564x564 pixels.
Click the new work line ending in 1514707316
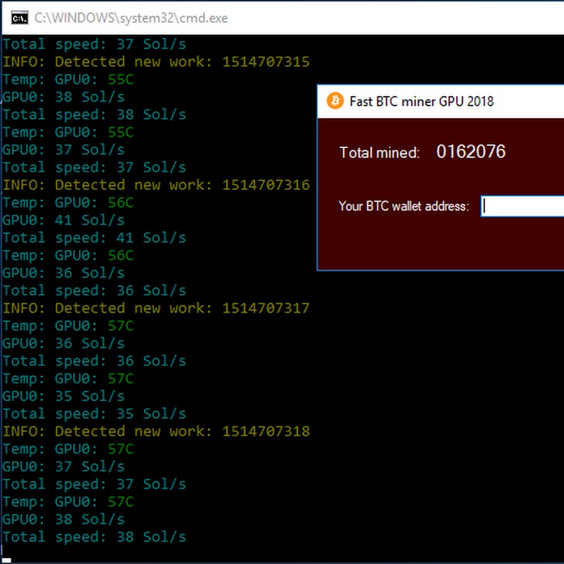pyautogui.click(x=156, y=185)
